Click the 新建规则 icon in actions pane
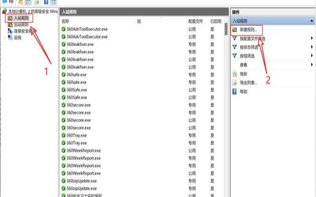 point(234,30)
